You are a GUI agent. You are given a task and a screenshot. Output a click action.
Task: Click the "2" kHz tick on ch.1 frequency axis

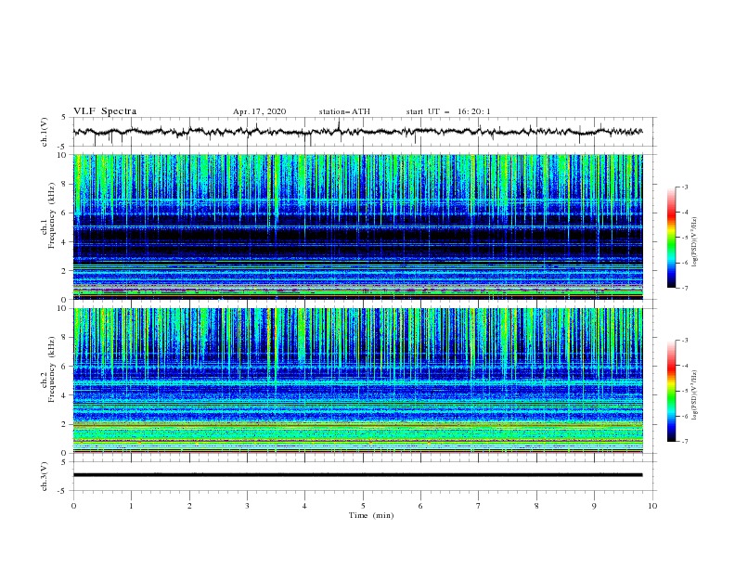click(x=64, y=271)
